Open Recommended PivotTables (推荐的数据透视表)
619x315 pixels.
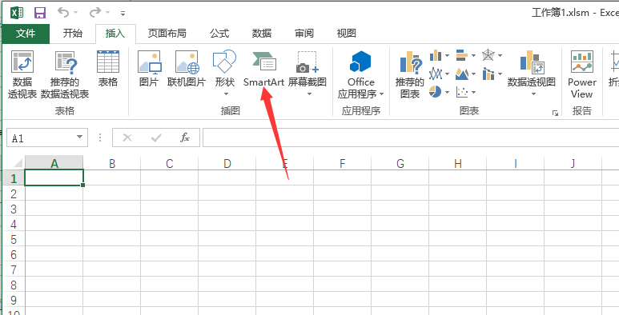point(65,74)
